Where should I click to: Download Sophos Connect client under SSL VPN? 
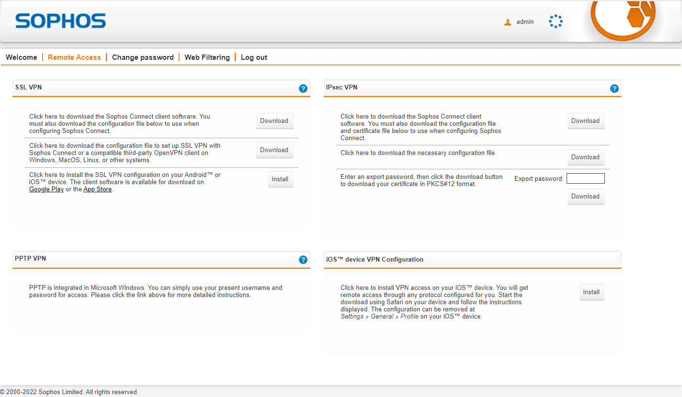pyautogui.click(x=274, y=121)
